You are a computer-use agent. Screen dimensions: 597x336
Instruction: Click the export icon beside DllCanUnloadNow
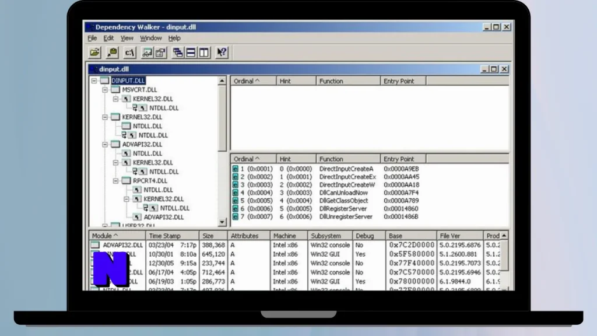(236, 192)
